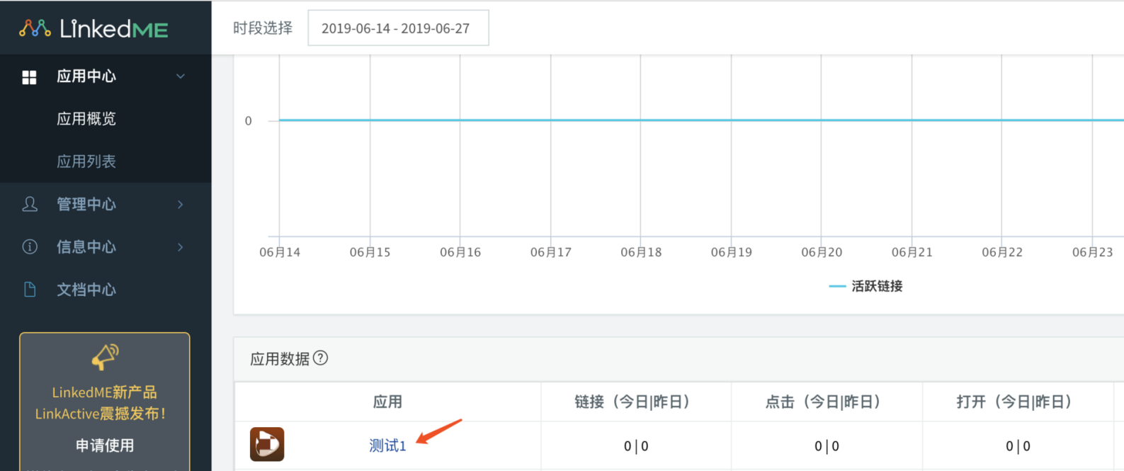Click the 管理中心 user icon
The width and height of the screenshot is (1124, 471).
(x=30, y=205)
